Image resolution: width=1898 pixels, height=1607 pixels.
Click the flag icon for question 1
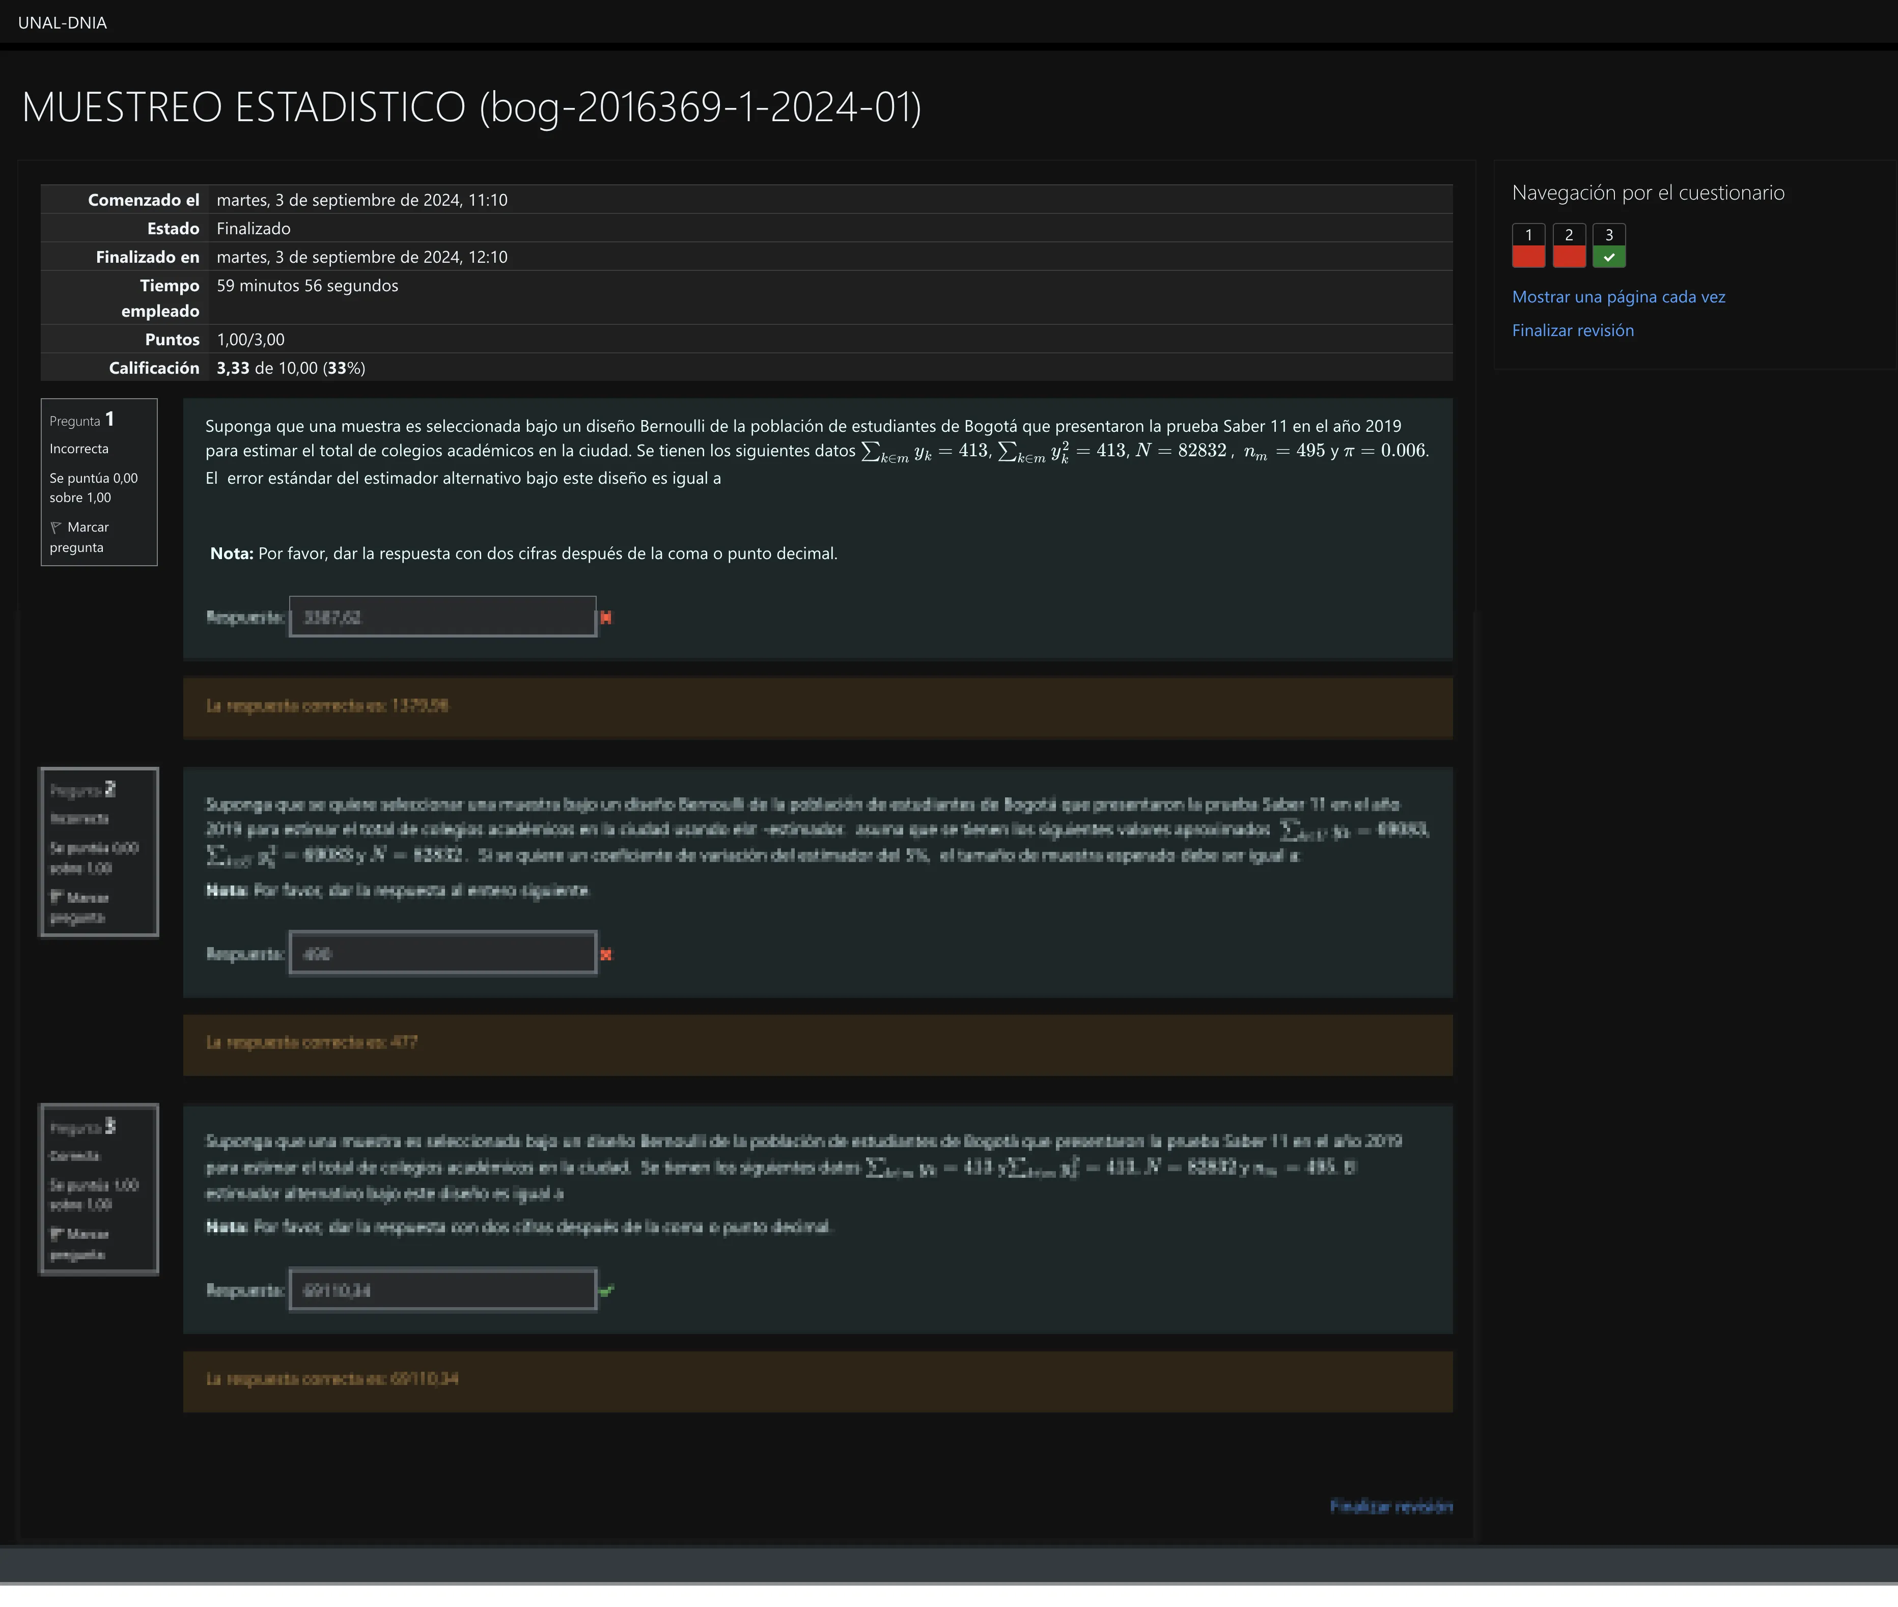(x=55, y=528)
